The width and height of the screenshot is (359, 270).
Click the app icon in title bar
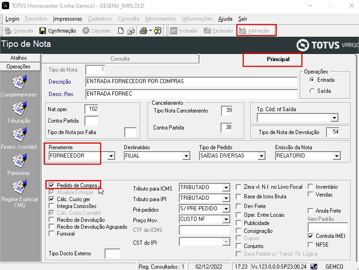[6, 6]
